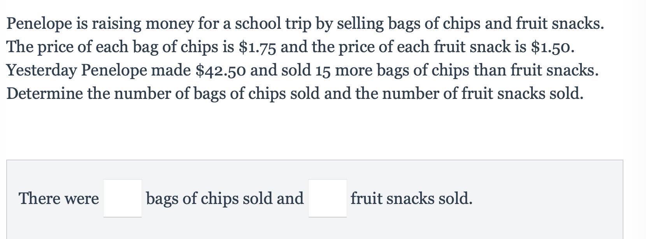This screenshot has height=239, width=646.
Task: Click the $42.50 total amount
Action: (x=221, y=70)
